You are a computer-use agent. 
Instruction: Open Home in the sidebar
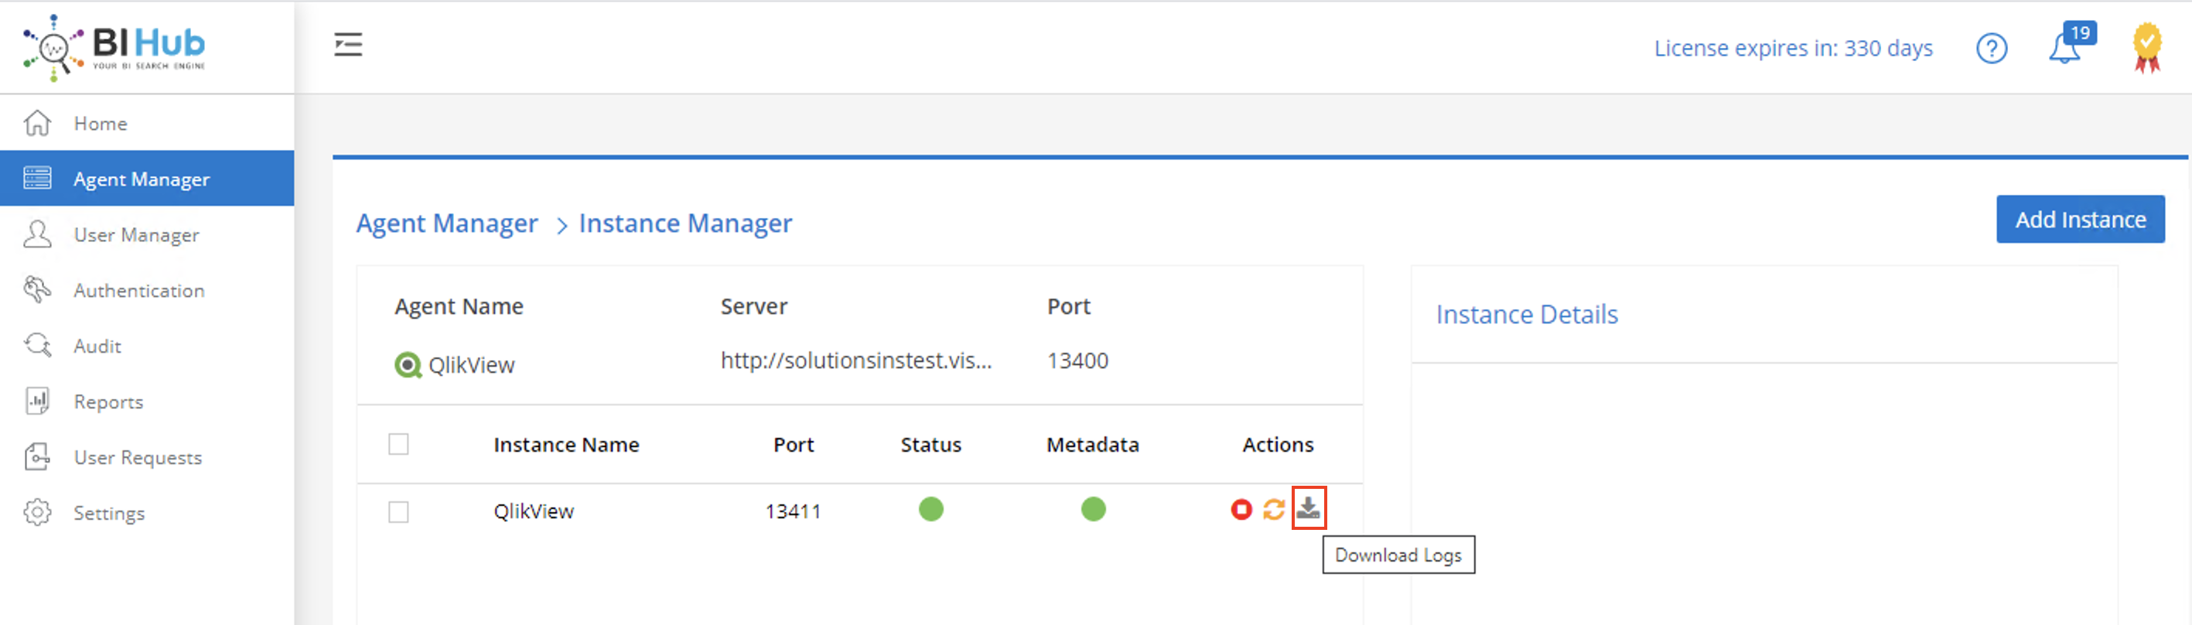click(146, 124)
